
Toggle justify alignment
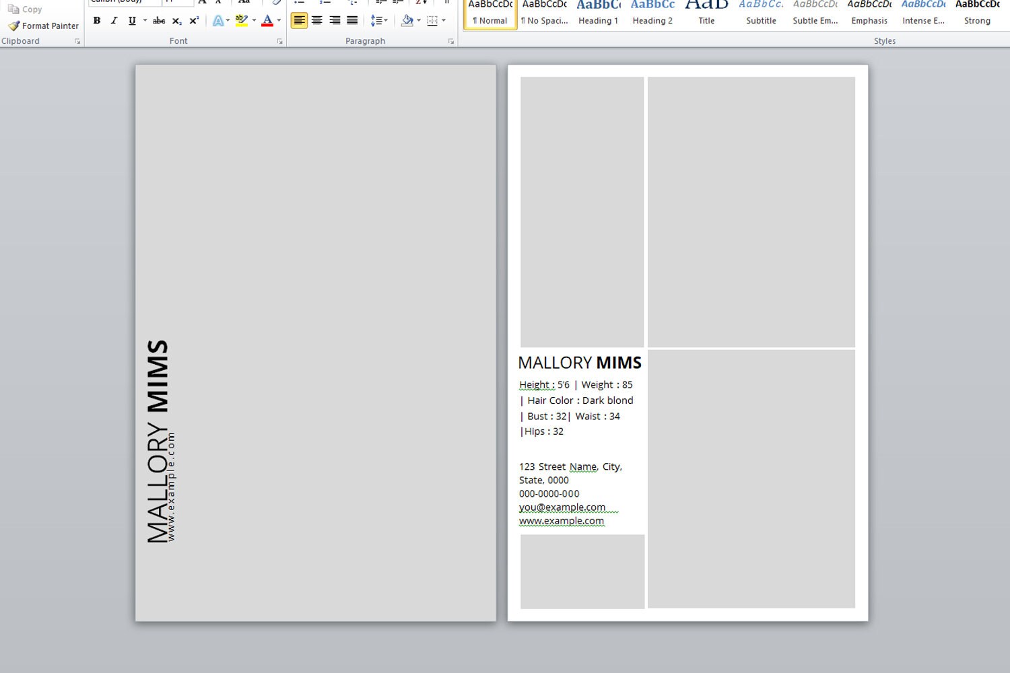pos(352,20)
